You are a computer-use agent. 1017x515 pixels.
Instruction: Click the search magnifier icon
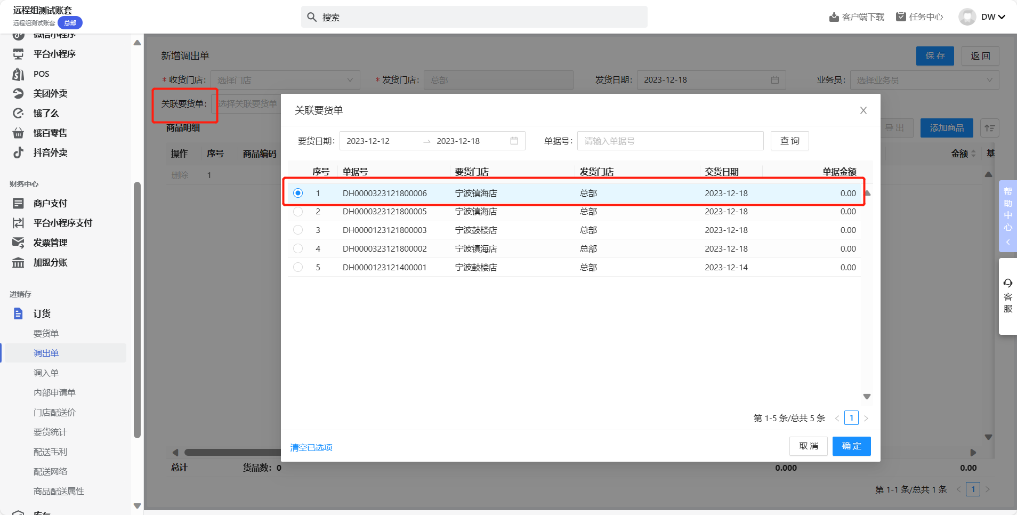click(x=312, y=17)
